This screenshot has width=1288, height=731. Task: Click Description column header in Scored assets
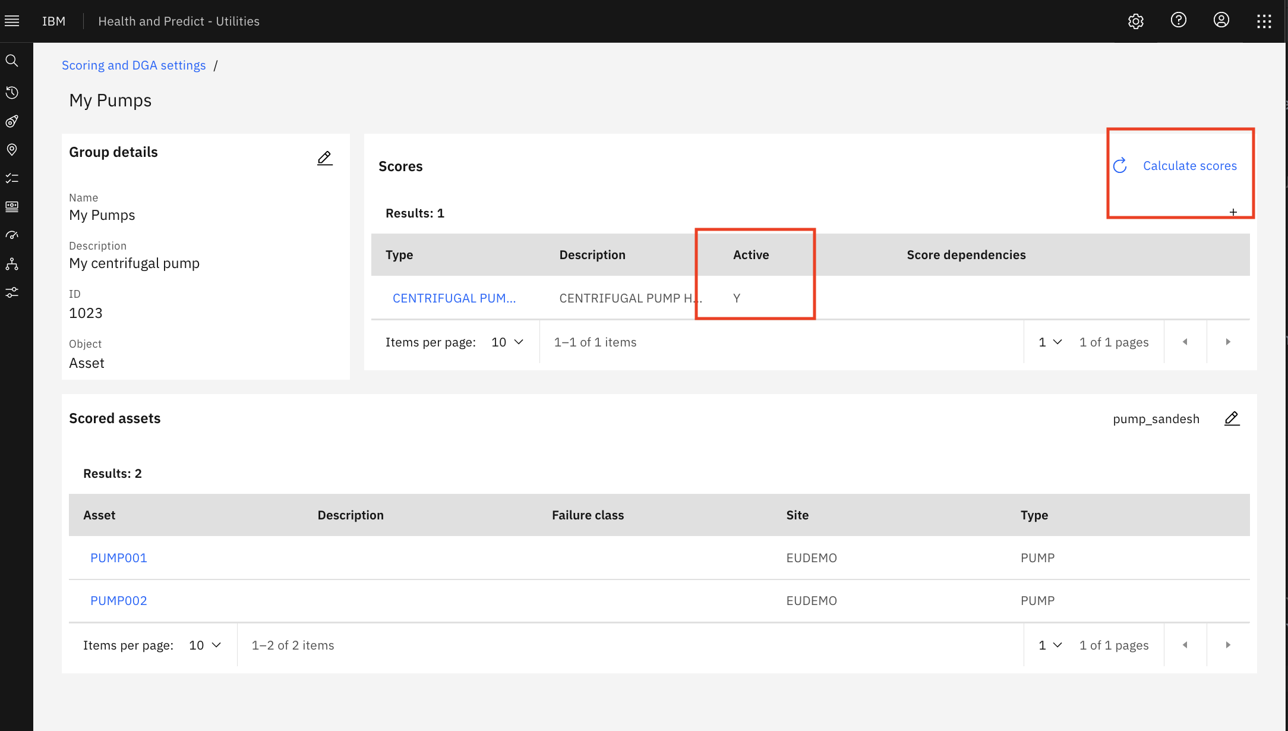coord(351,515)
